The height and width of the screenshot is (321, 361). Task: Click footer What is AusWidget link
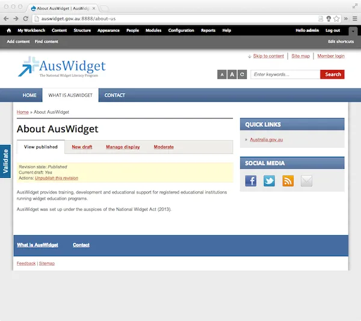[x=37, y=245]
